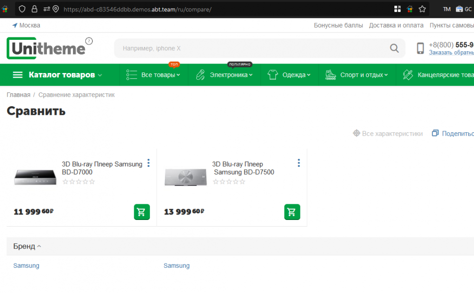Viewport: 474px width, 293px height.
Task: Open the "Электроника" dropdown menu
Action: (x=231, y=75)
